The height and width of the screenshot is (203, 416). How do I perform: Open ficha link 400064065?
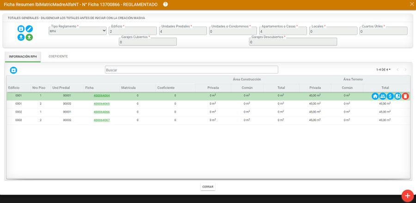coord(101,104)
